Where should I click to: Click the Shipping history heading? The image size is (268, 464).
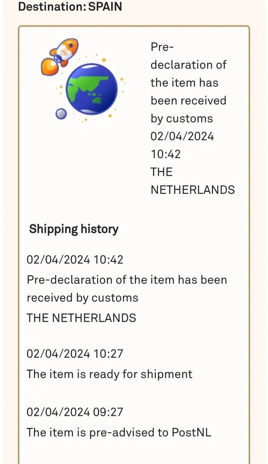[74, 229]
